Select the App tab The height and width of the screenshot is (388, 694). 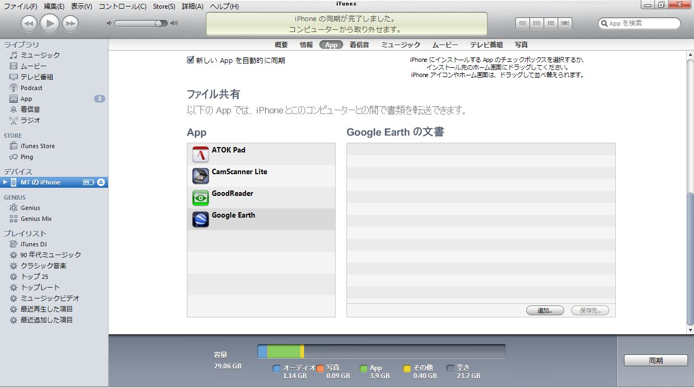(331, 44)
